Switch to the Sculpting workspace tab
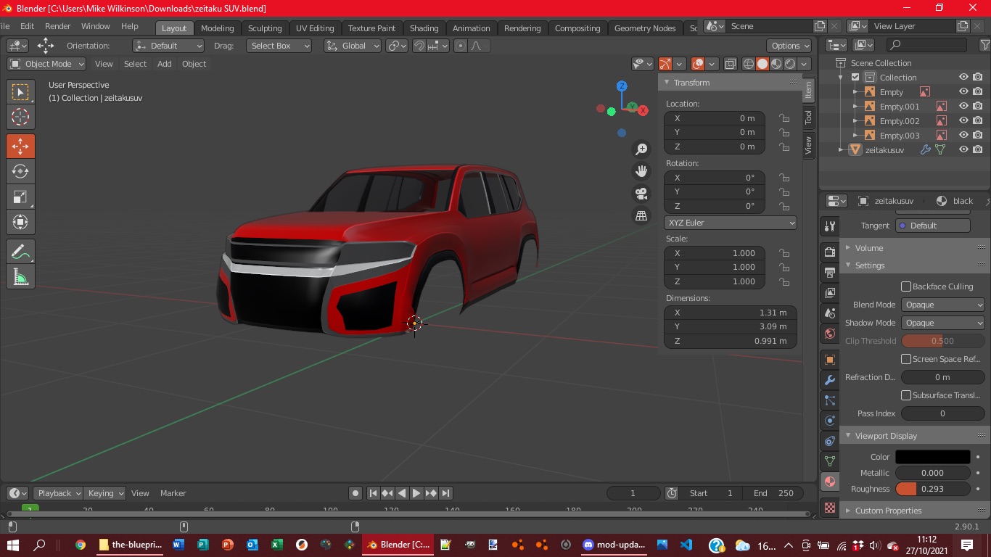The height and width of the screenshot is (557, 991). [265, 28]
